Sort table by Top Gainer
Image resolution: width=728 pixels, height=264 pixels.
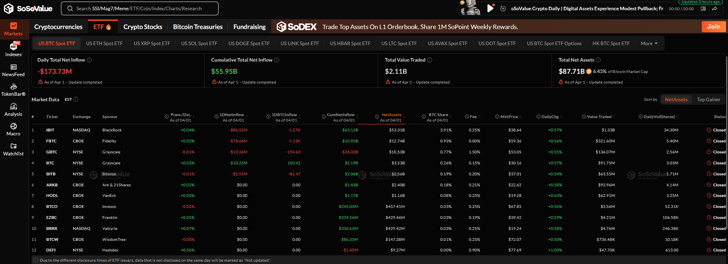pos(709,99)
